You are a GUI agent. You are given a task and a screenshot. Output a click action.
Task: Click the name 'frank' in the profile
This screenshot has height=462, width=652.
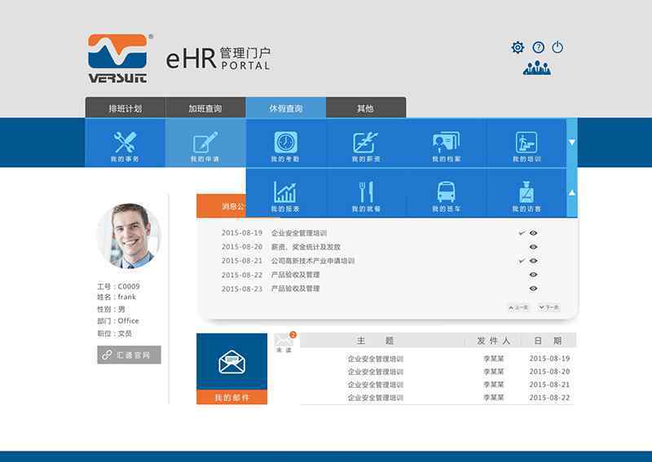127,297
